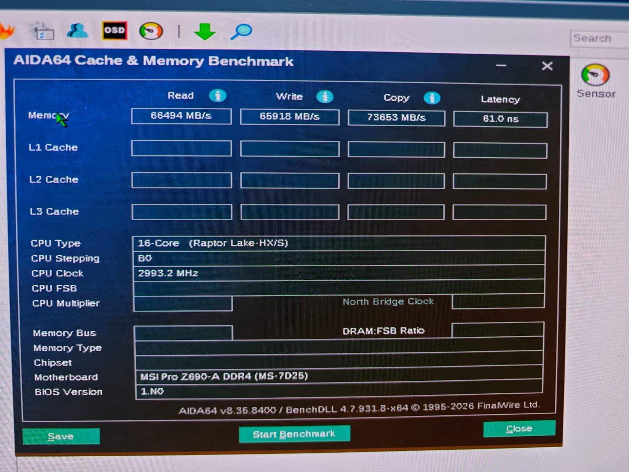Click the L3 Cache Latency field
Viewport: 629px width, 472px height.
(x=499, y=212)
